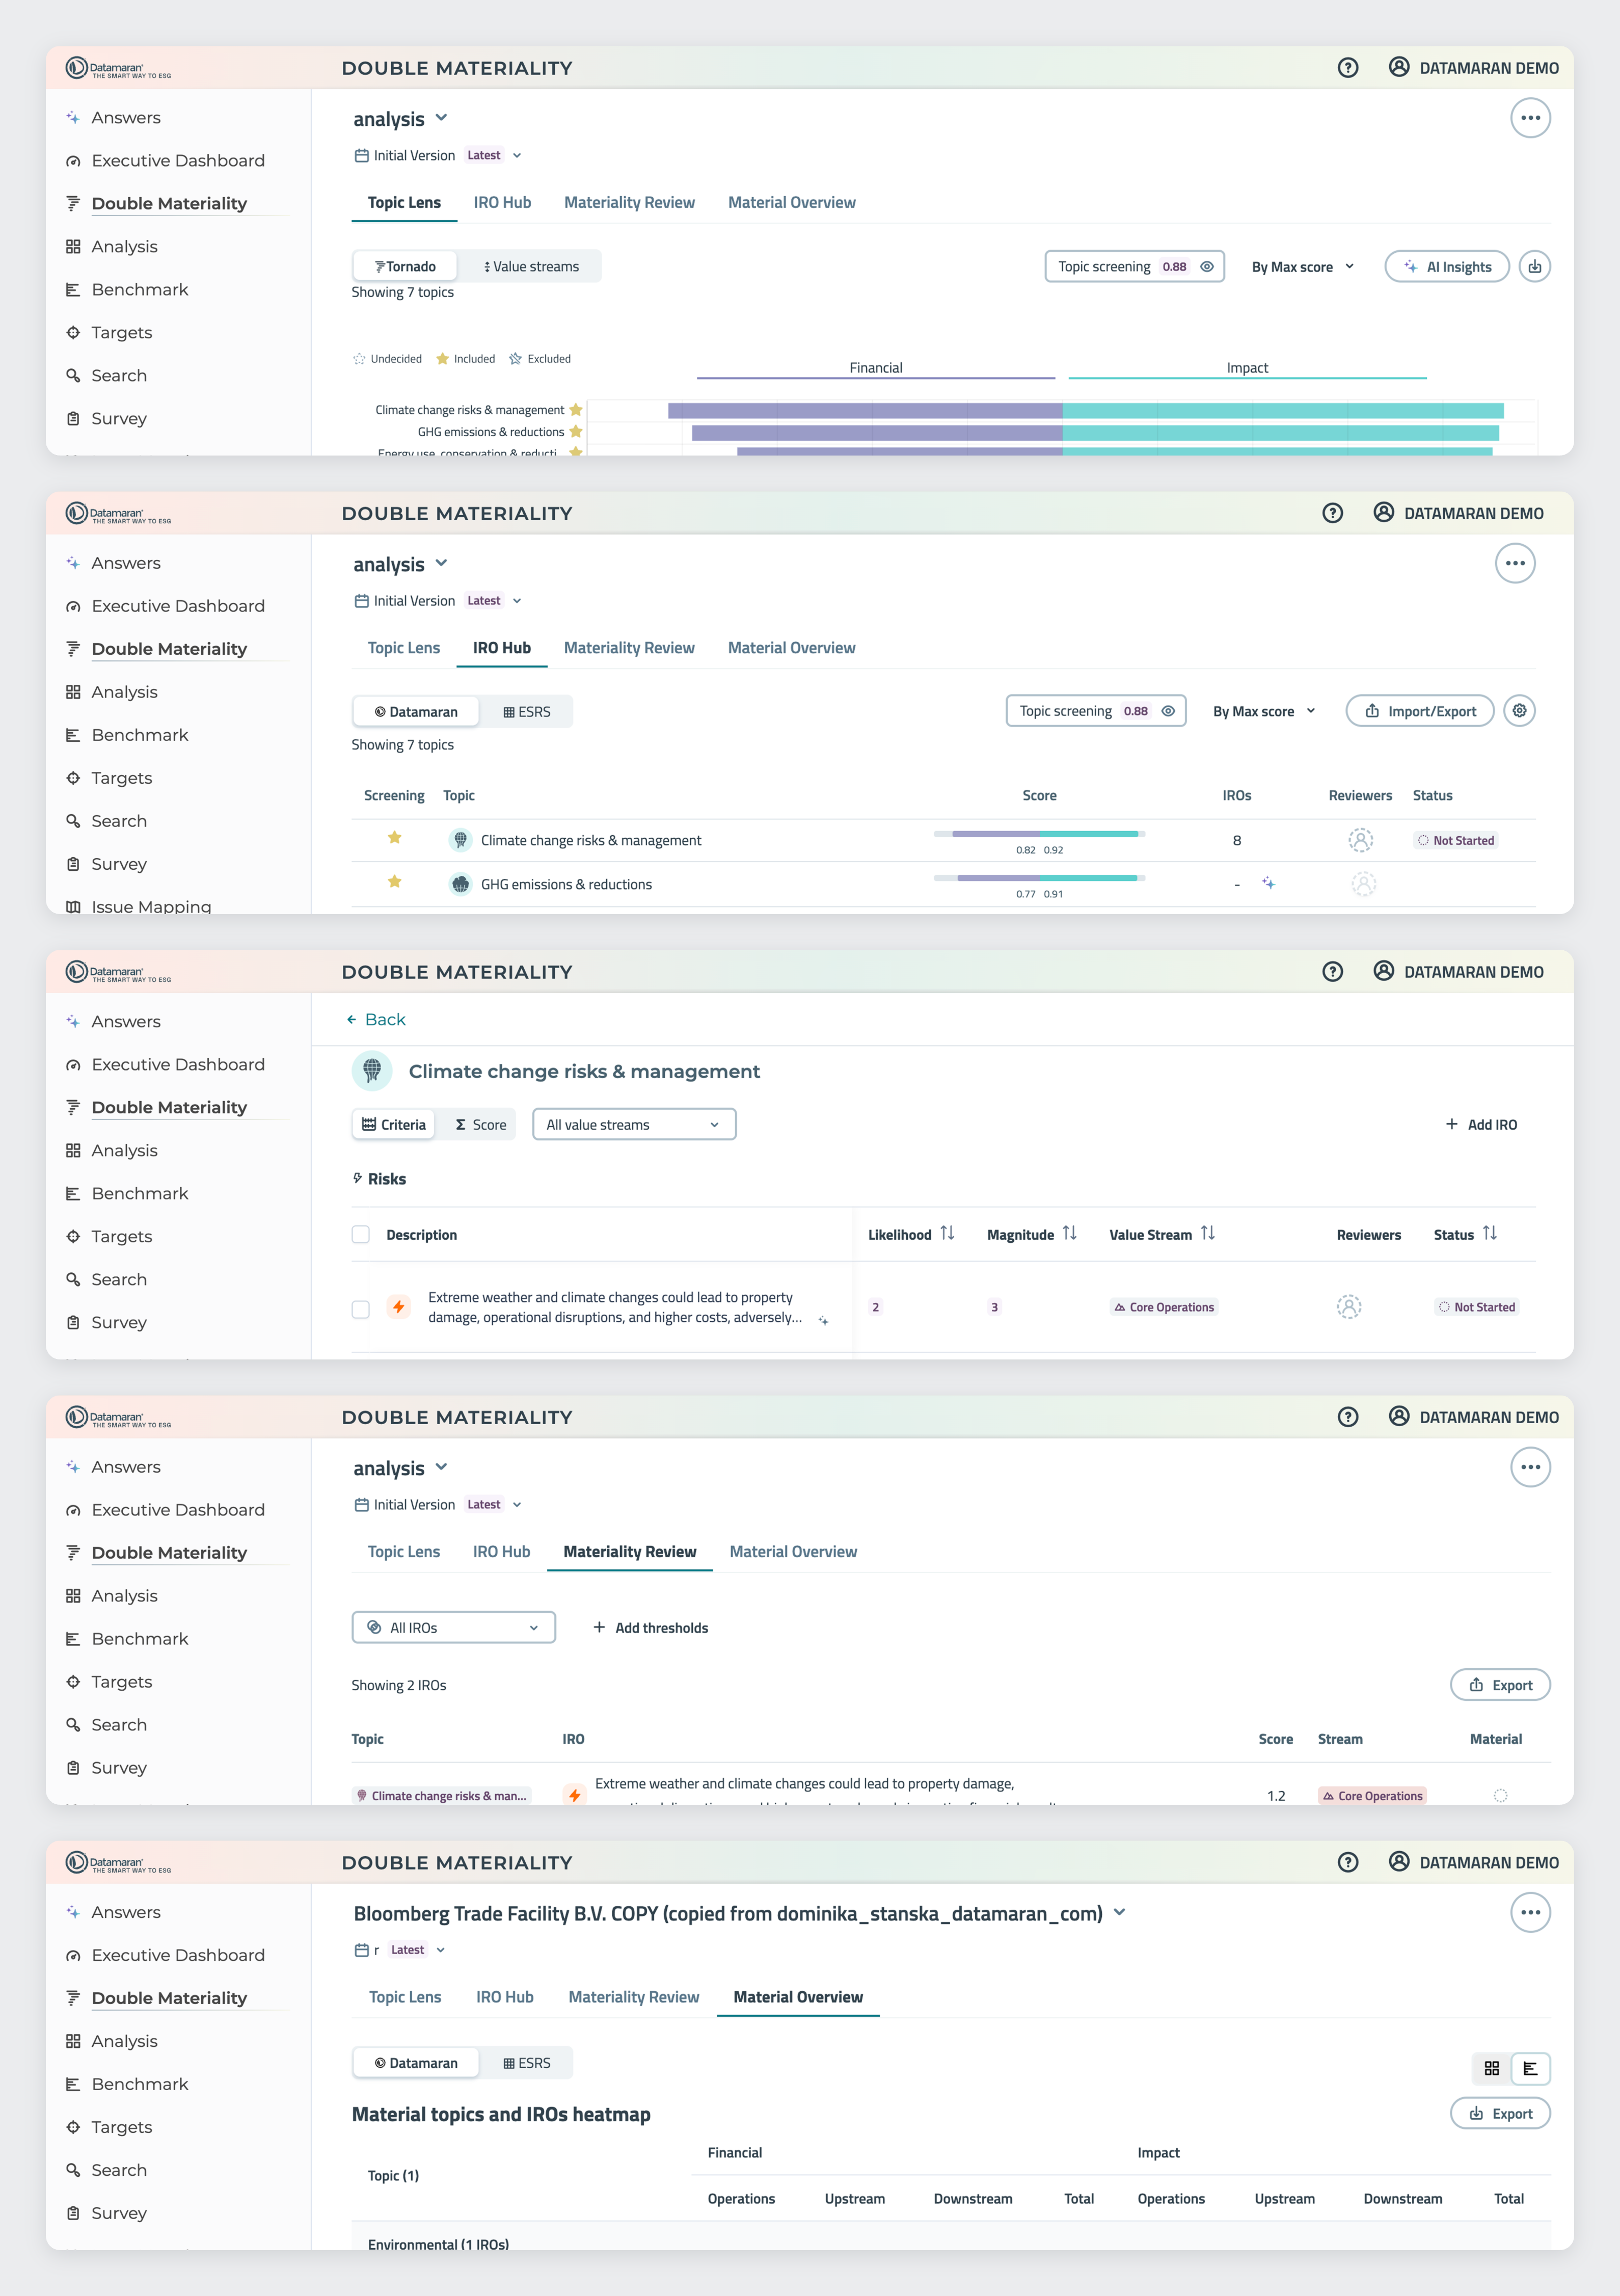This screenshot has height=2296, width=1620.
Task: Click the Import/Export button
Action: (1419, 711)
